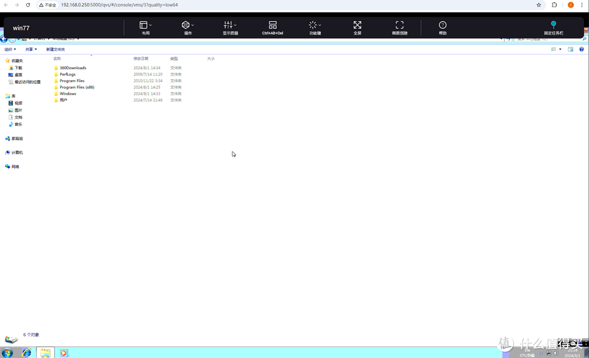Open the Windows Start button
589x358 pixels.
[x=7, y=353]
